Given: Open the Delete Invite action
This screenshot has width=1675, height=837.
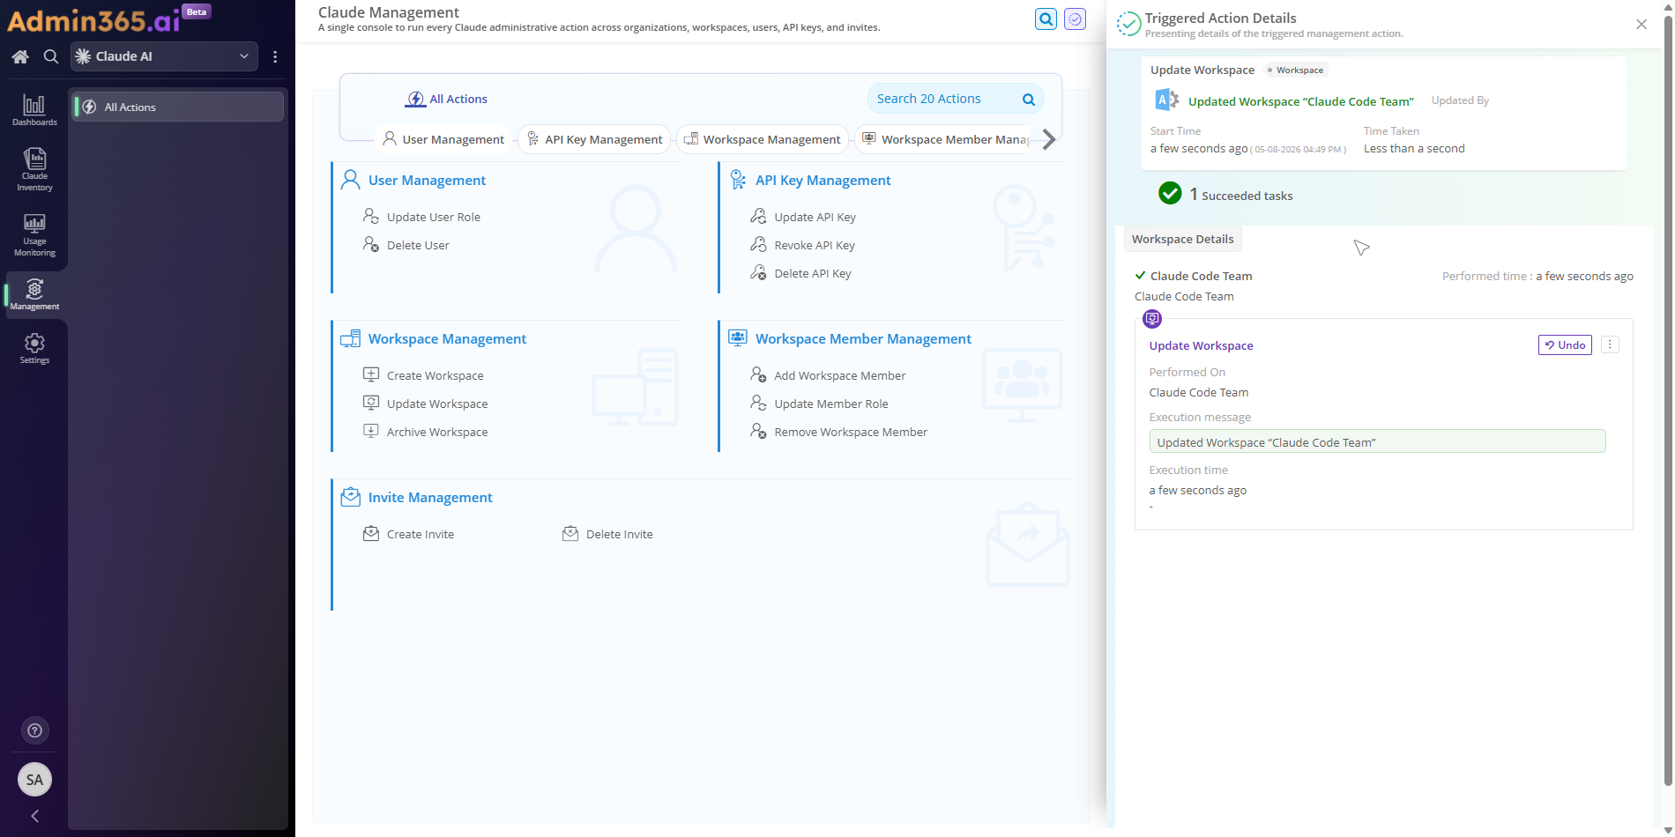Looking at the screenshot, I should tap(608, 534).
